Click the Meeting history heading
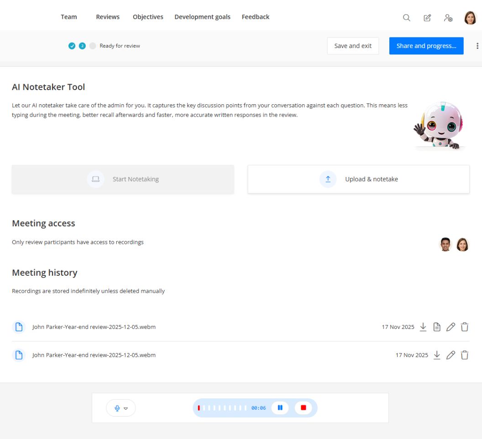482x439 pixels. [45, 273]
